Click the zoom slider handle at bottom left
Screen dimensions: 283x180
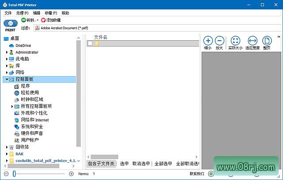[14, 174]
